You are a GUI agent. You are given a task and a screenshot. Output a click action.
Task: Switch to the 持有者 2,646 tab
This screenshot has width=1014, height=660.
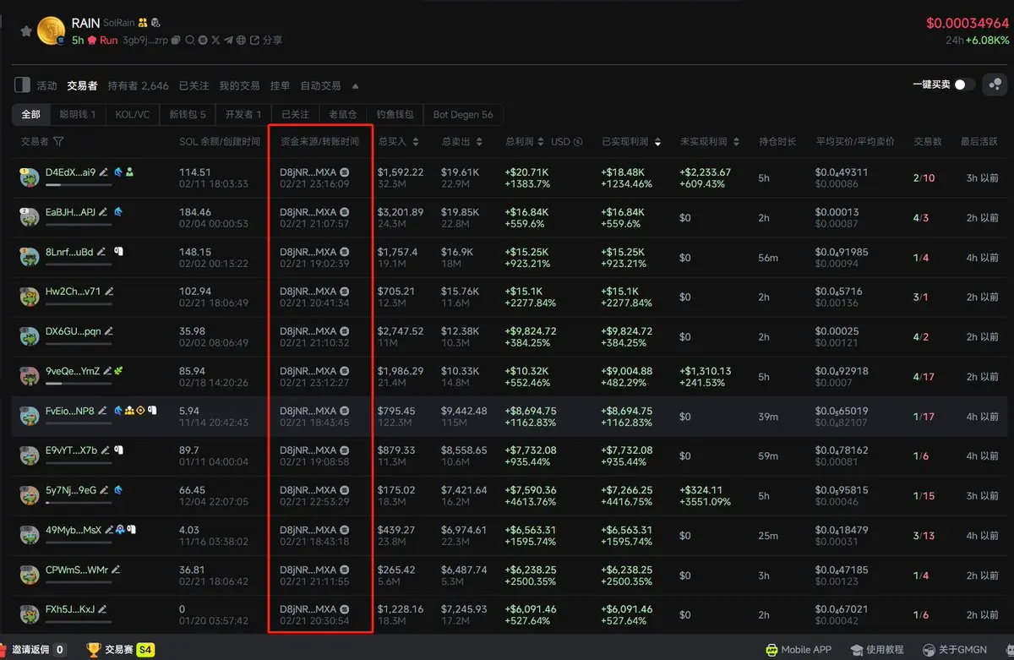(138, 85)
